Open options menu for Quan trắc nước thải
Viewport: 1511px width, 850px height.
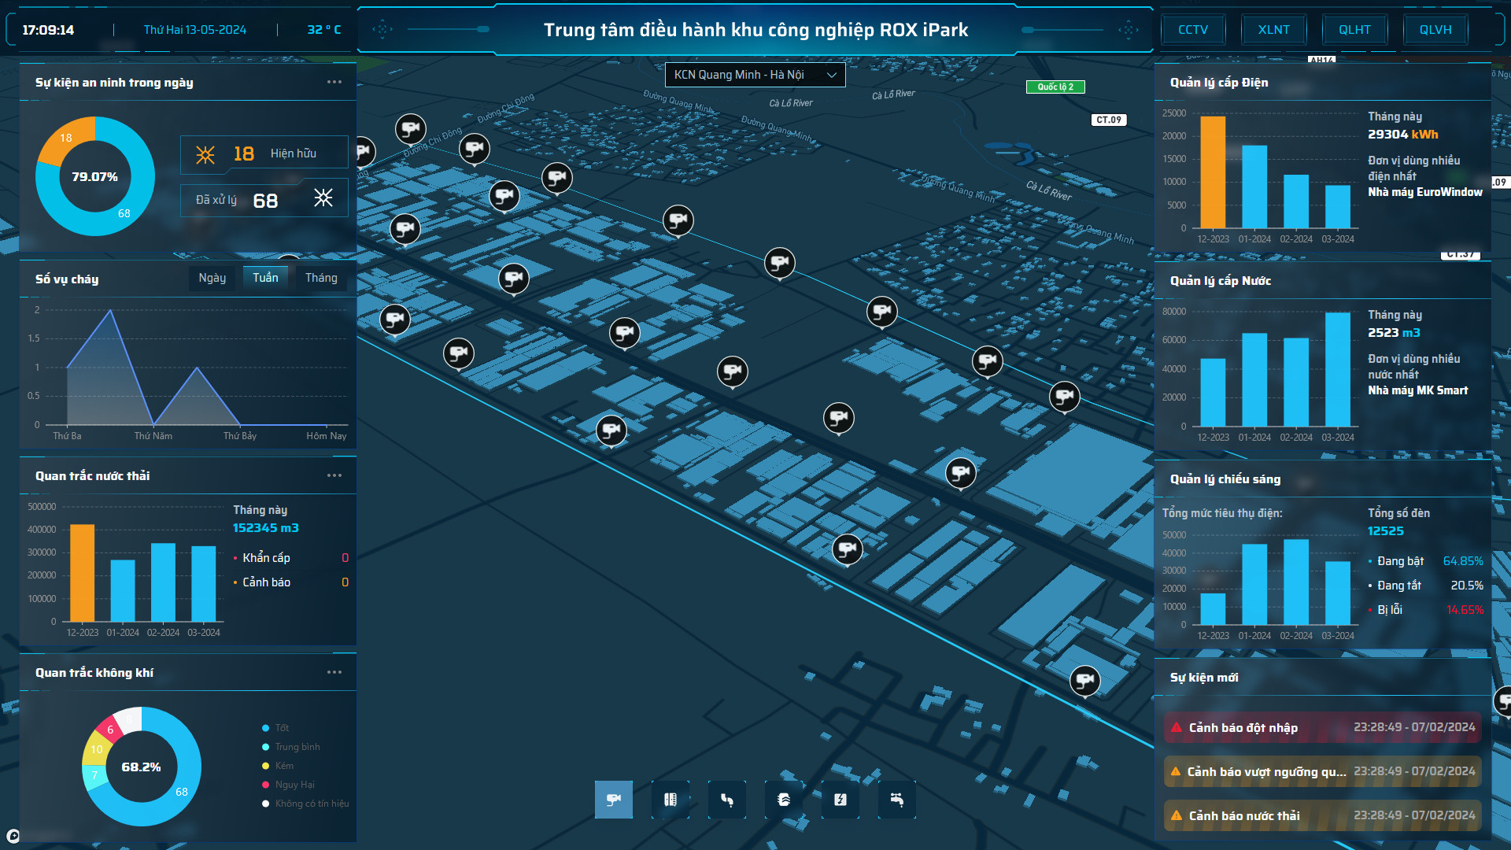click(334, 475)
